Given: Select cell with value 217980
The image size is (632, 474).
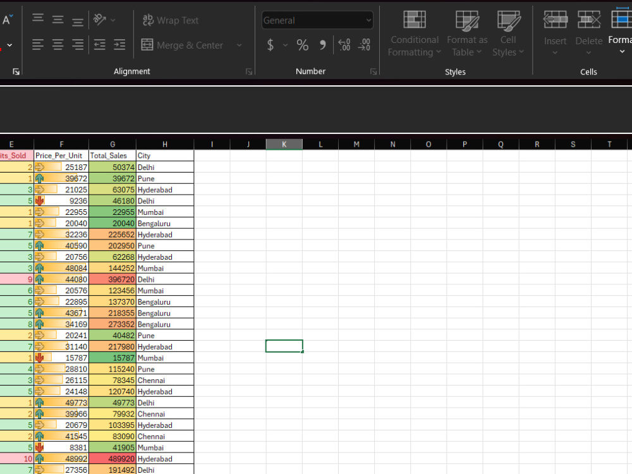Looking at the screenshot, I should point(112,346).
